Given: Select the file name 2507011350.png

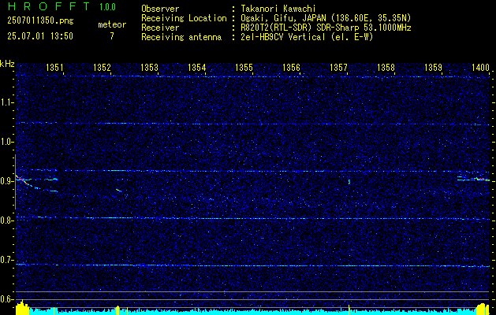Looking at the screenshot, I should [x=40, y=20].
